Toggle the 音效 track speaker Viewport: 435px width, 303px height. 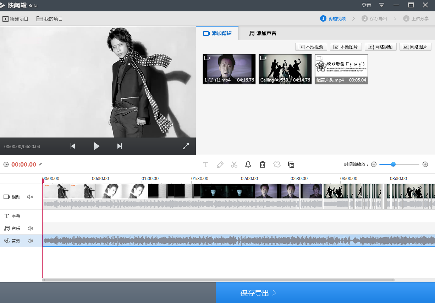coord(30,241)
